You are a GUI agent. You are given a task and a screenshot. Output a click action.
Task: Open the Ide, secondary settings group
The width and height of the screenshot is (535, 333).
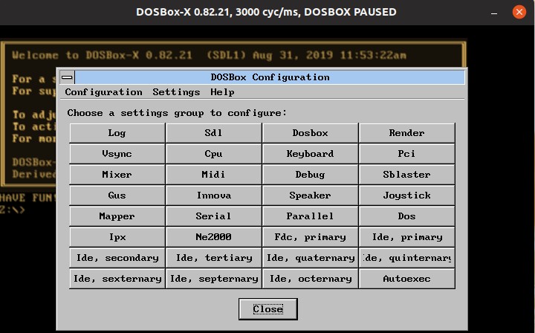click(x=117, y=258)
